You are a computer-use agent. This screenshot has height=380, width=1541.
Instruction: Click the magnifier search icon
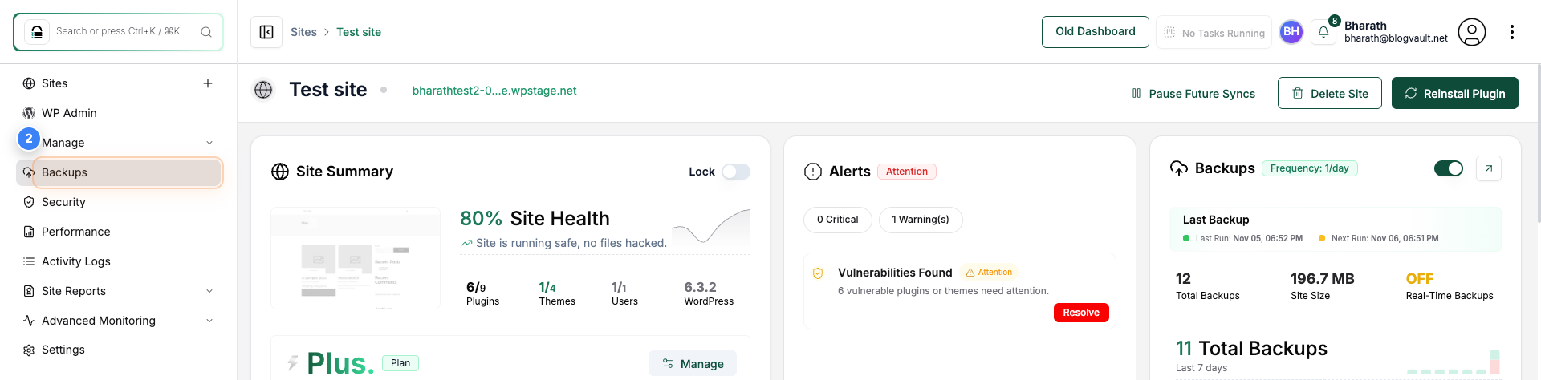[x=206, y=32]
